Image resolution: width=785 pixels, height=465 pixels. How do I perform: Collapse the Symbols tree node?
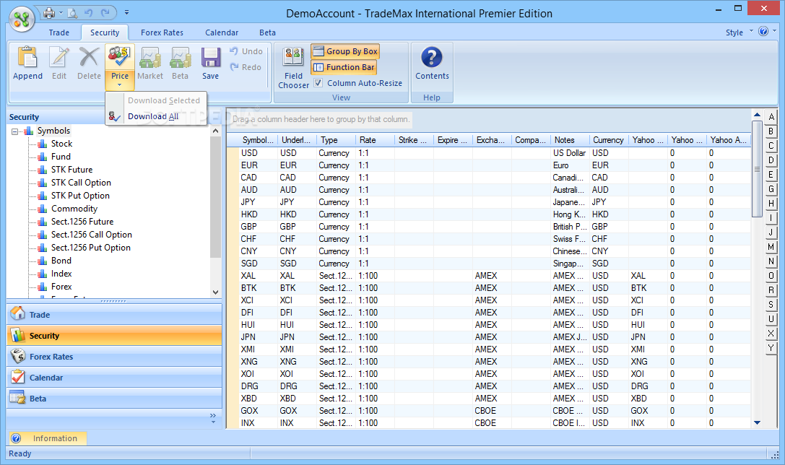tap(15, 131)
